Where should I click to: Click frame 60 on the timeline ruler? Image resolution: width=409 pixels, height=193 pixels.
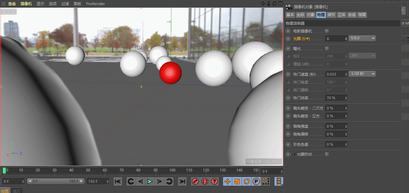(x=104, y=170)
